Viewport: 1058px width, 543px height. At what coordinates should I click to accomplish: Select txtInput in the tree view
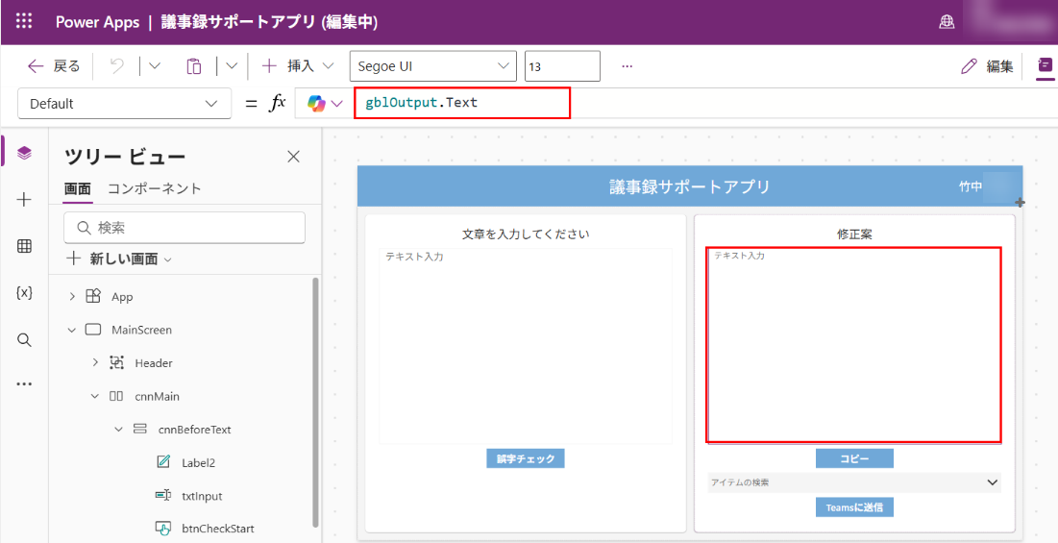pyautogui.click(x=202, y=496)
